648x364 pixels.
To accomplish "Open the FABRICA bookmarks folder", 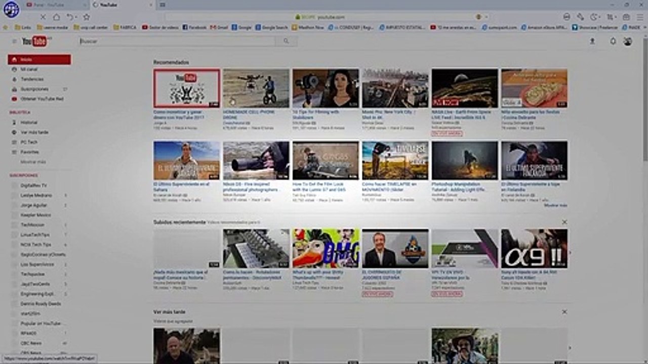I will 125,27.
